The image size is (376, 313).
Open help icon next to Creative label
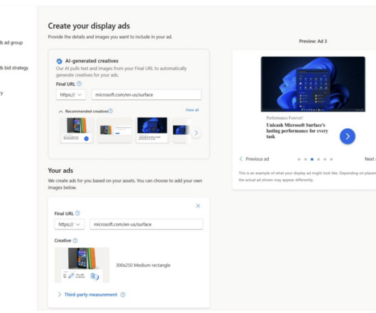[x=75, y=241]
